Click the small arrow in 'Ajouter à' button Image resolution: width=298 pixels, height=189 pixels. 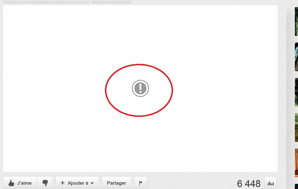point(92,183)
